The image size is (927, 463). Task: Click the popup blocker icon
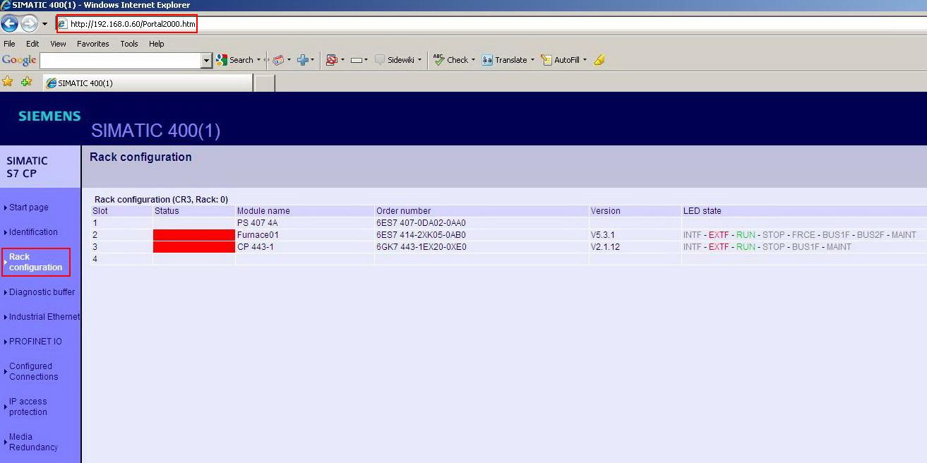[332, 60]
